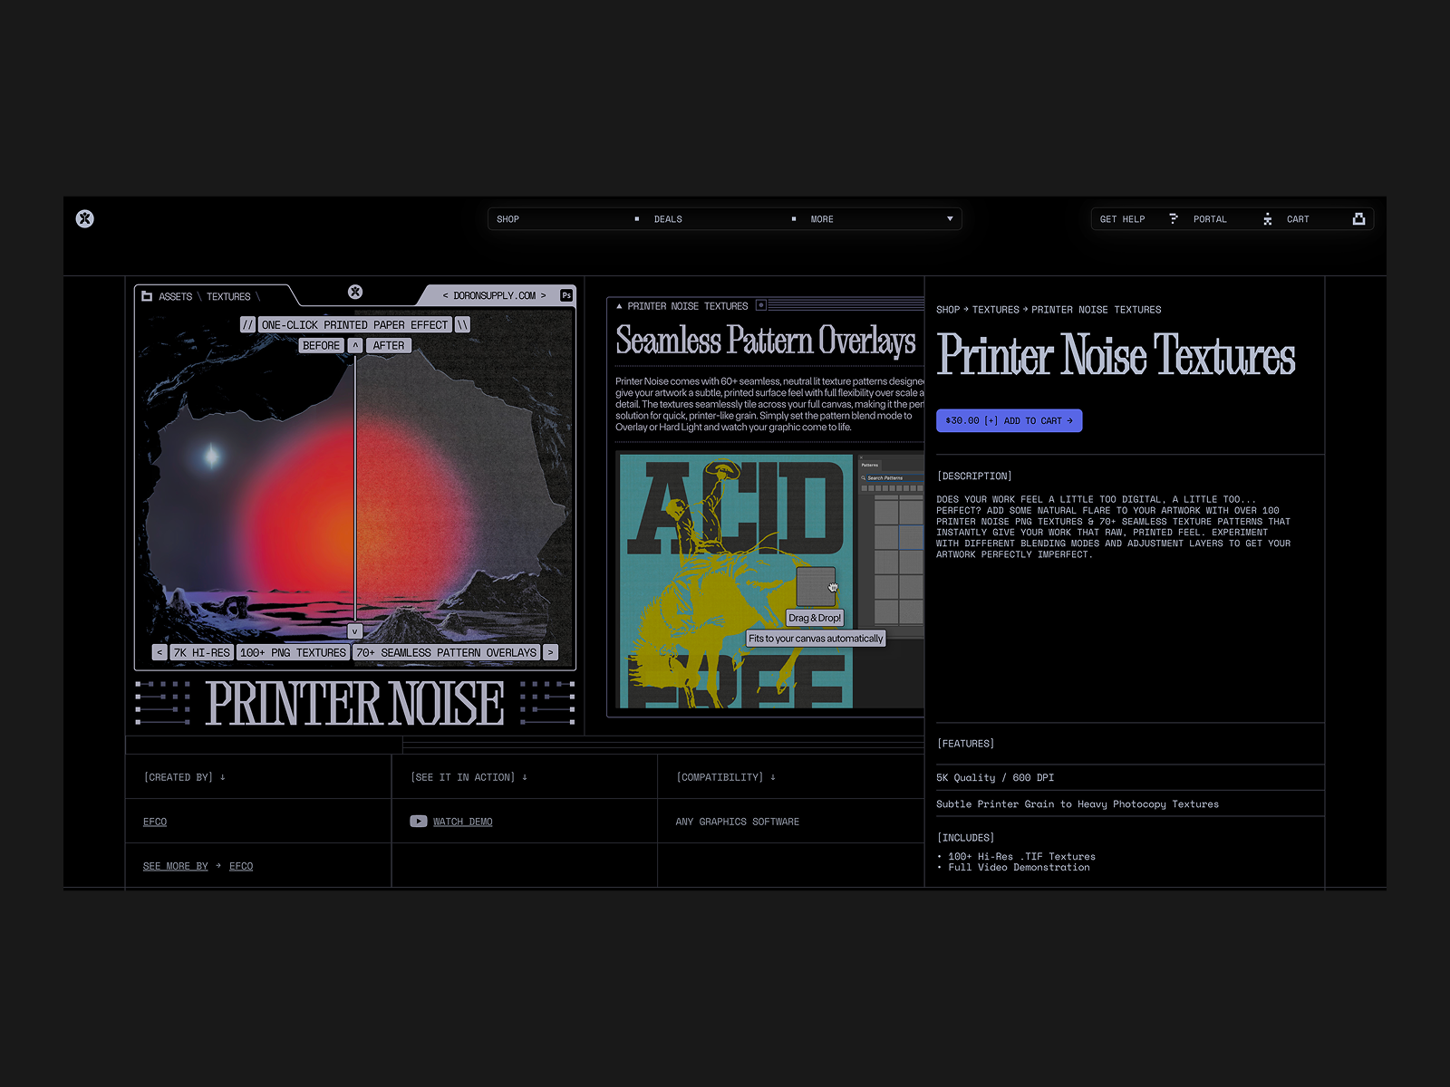Screen dimensions: 1450x1087
Task: Click the ASSETS folder icon in preview
Action: coord(147,296)
